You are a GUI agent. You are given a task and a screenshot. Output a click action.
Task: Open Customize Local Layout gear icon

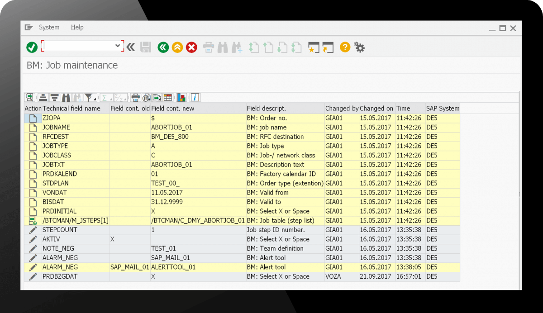[x=359, y=47]
